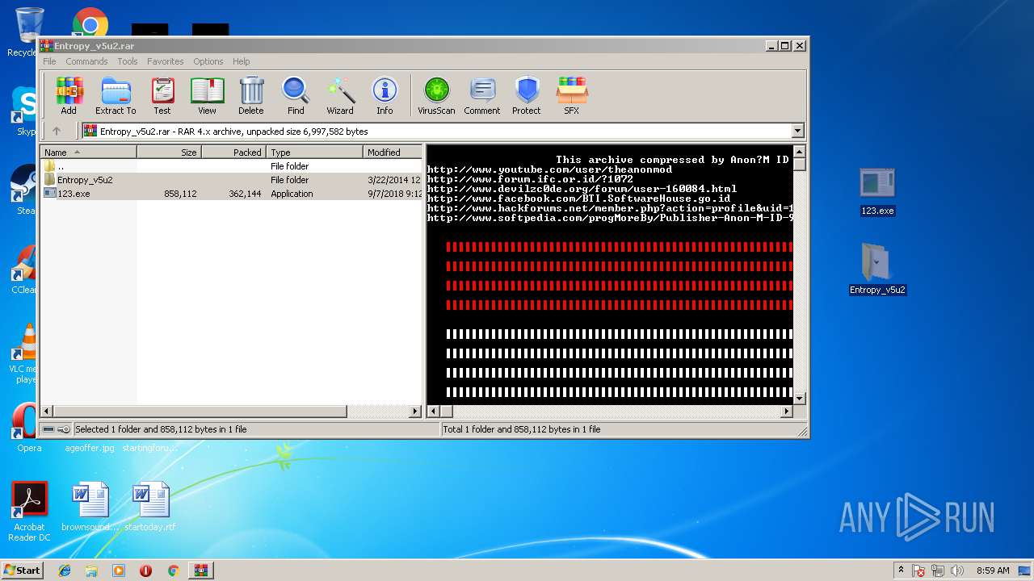Open VLC media player shortcut
1034x581 pixels.
pos(25,353)
